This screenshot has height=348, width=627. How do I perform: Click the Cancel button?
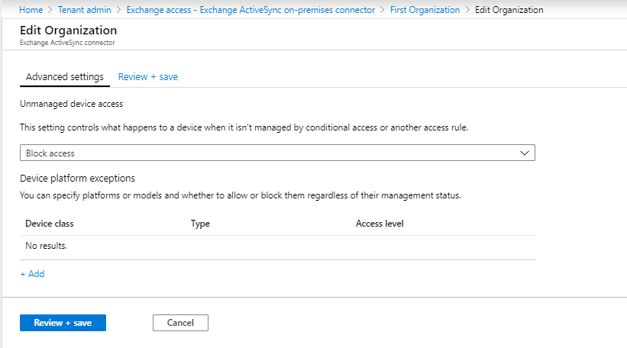click(x=180, y=323)
